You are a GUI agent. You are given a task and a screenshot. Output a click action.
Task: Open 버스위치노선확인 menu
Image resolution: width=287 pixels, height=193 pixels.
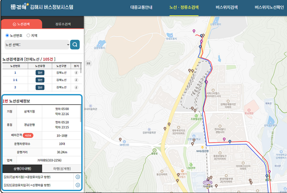[269, 7]
